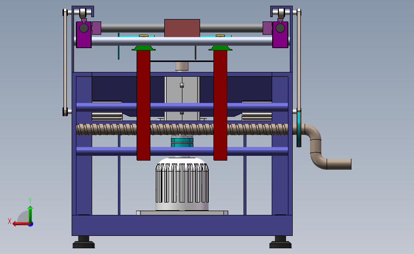Select the left yellow marker under shaft
Image resolution: width=414 pixels, height=254 pixels.
[x=144, y=36]
